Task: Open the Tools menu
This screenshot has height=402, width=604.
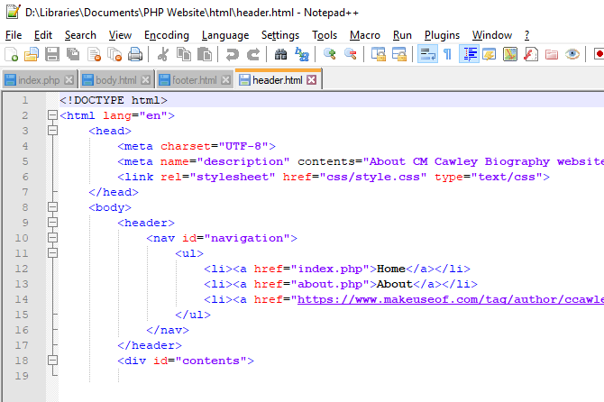Action: [x=325, y=35]
